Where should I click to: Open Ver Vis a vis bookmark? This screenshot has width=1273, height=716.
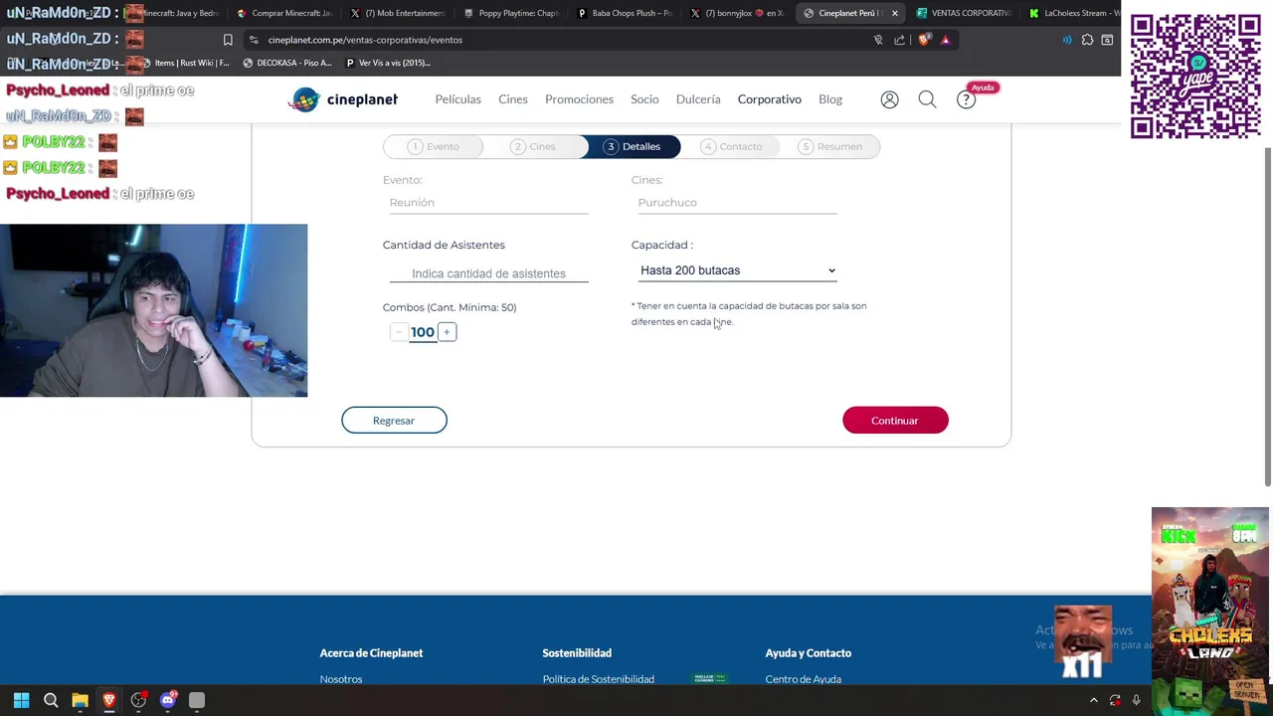pyautogui.click(x=388, y=63)
